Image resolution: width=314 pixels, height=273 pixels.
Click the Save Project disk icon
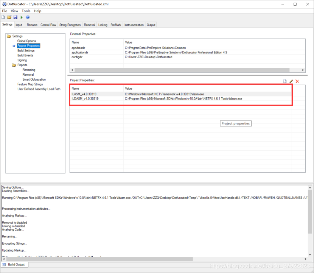[x=16, y=17]
